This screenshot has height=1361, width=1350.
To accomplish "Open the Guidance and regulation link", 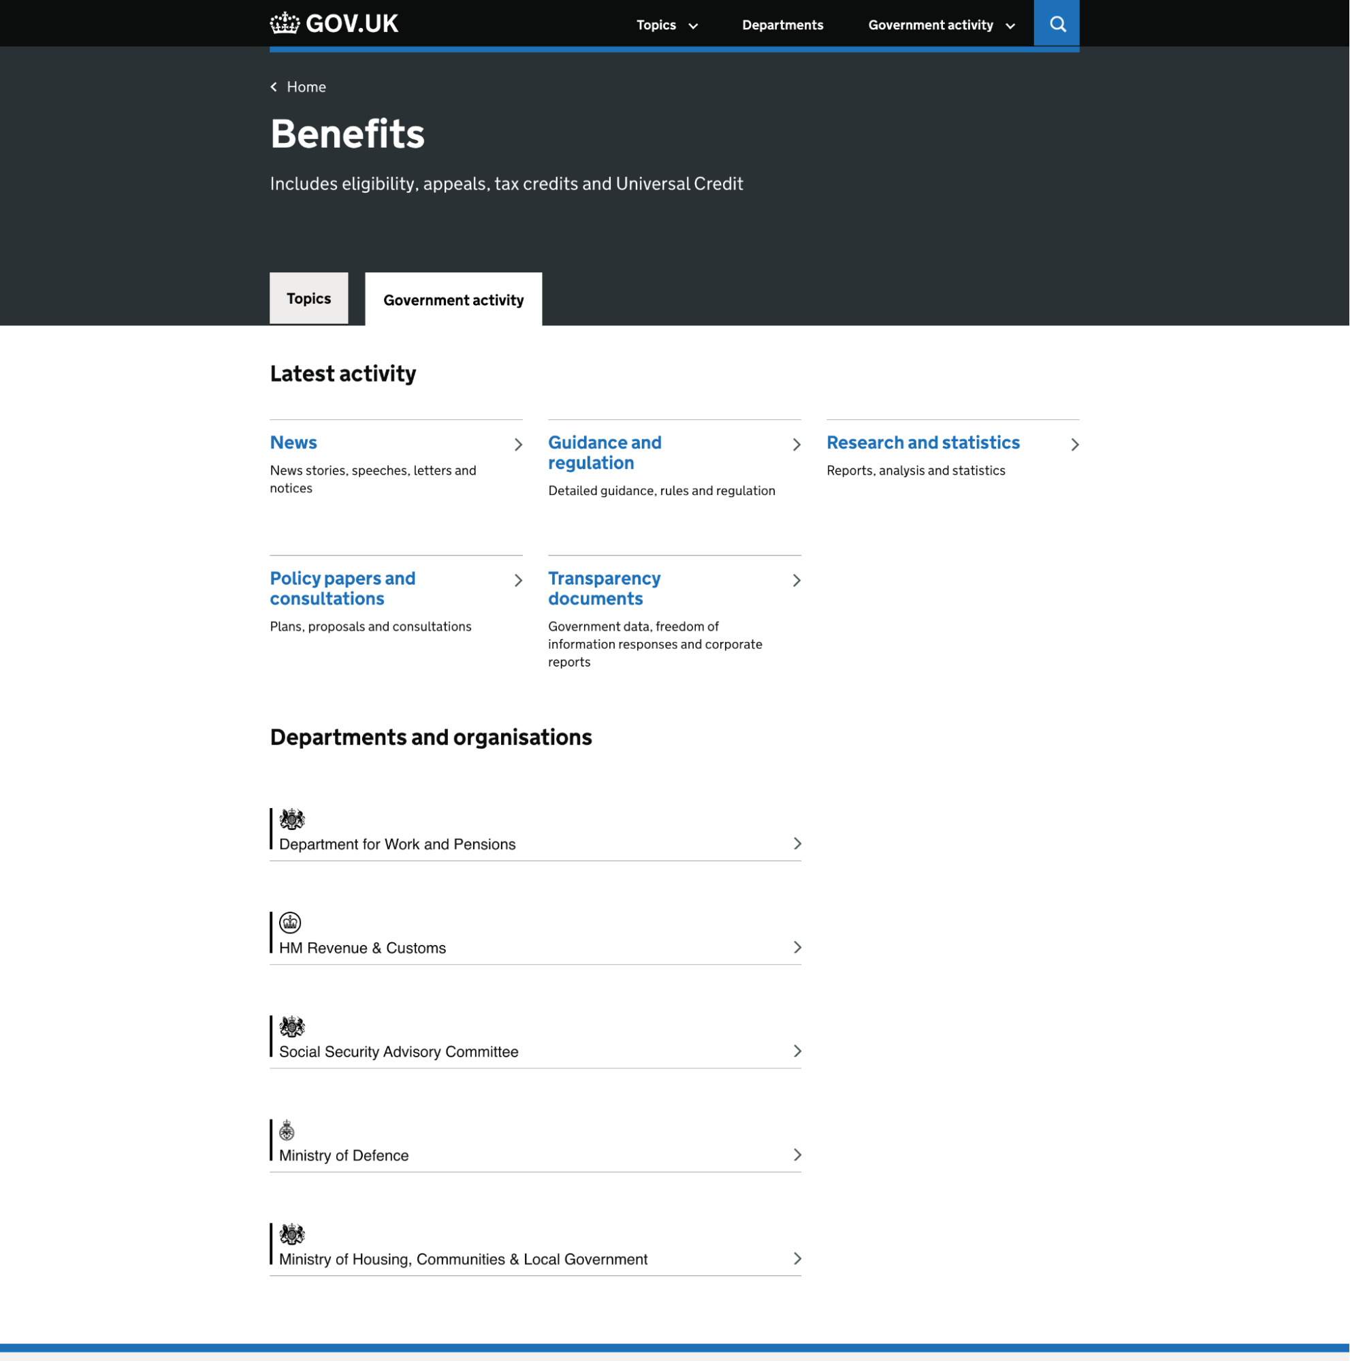I will [x=605, y=452].
